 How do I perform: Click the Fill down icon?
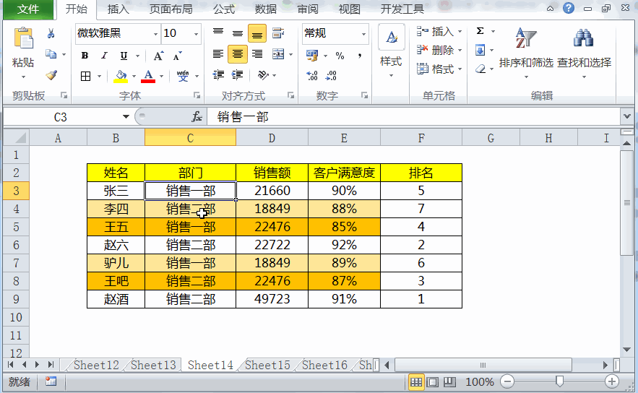(480, 50)
